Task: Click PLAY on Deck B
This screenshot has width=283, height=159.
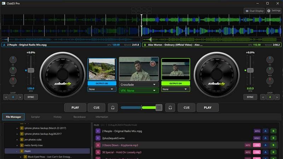Action: click(x=208, y=108)
